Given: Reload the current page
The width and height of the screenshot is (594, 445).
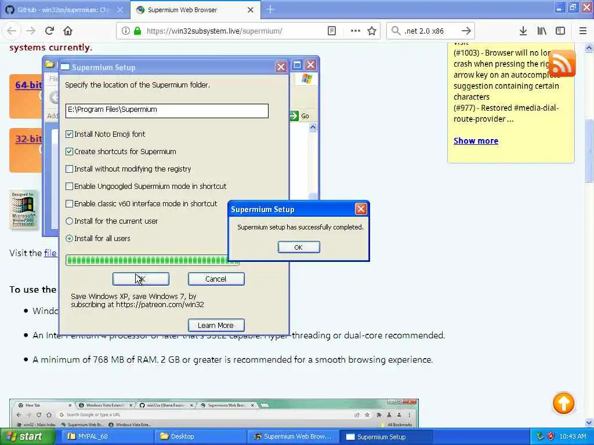Looking at the screenshot, I should (49, 31).
